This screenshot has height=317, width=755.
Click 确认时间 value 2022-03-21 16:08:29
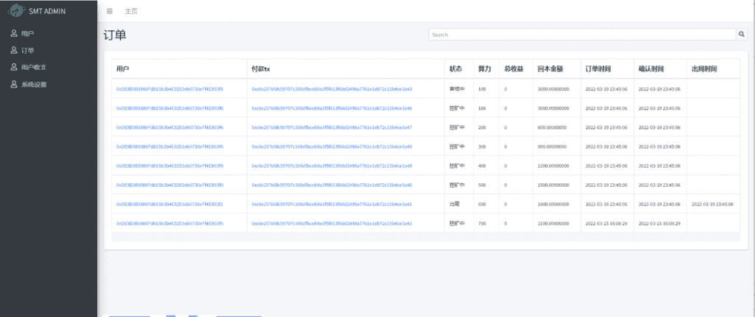[x=659, y=224]
